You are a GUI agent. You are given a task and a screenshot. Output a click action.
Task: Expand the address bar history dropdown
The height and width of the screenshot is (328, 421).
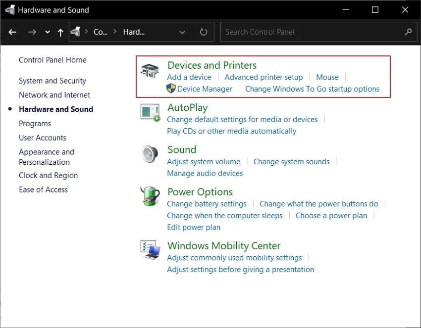point(182,32)
